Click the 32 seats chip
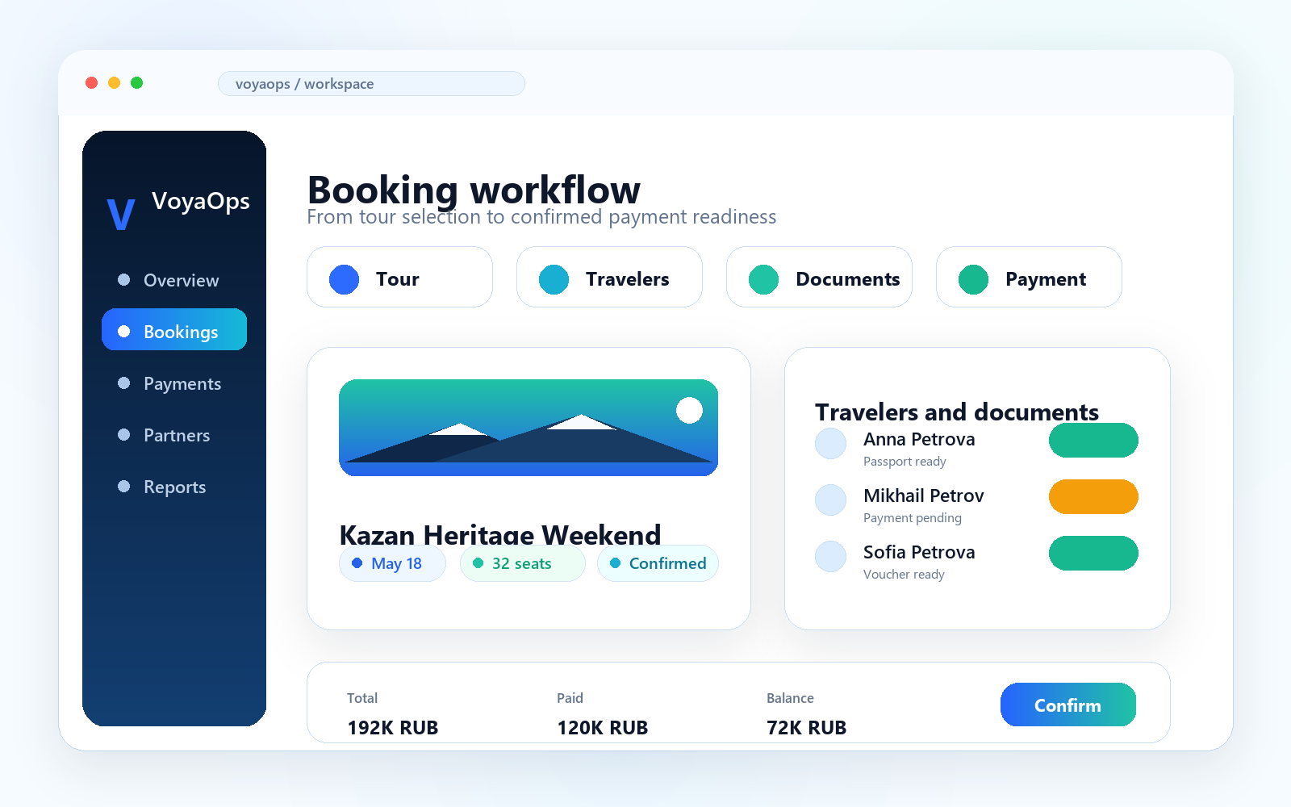 click(523, 563)
